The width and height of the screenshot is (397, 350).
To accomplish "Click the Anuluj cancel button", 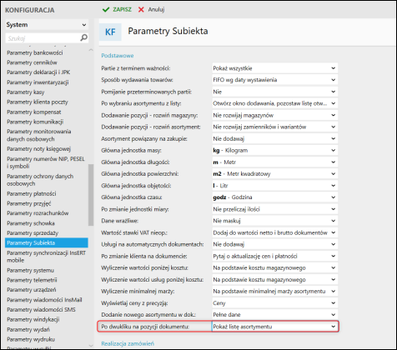I will 151,10.
